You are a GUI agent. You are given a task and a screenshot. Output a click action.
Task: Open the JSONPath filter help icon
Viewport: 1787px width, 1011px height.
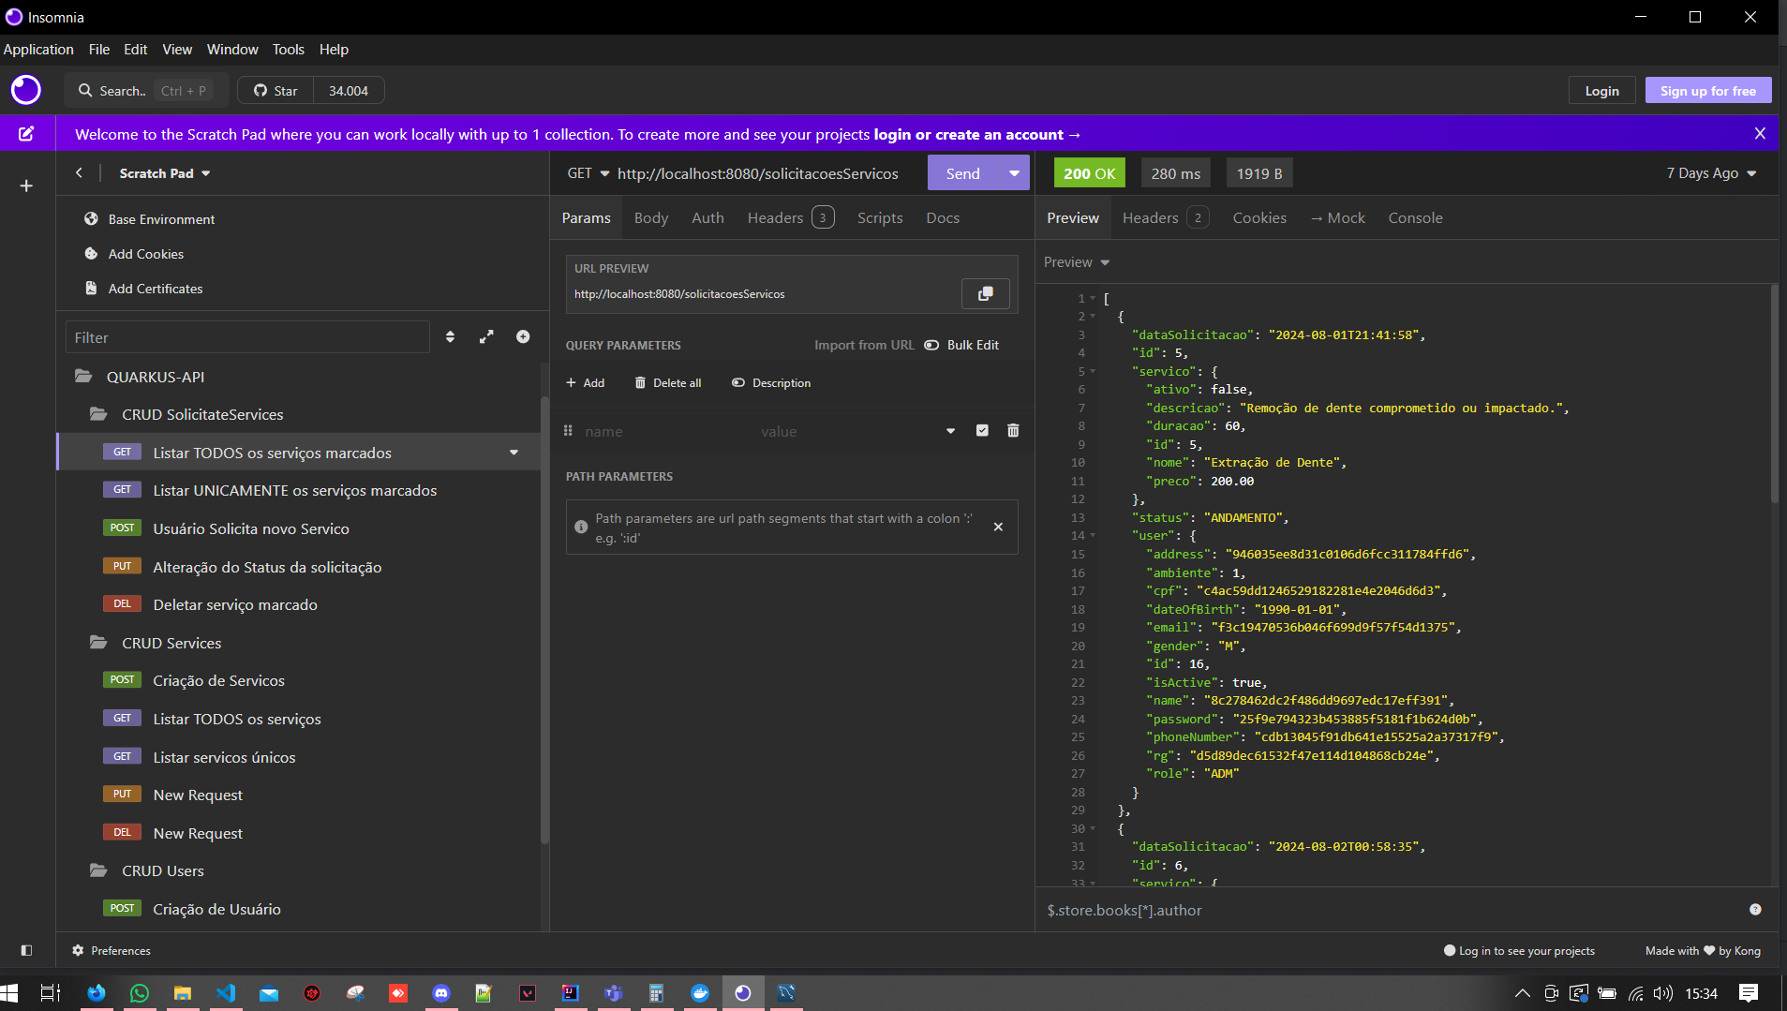1755,910
